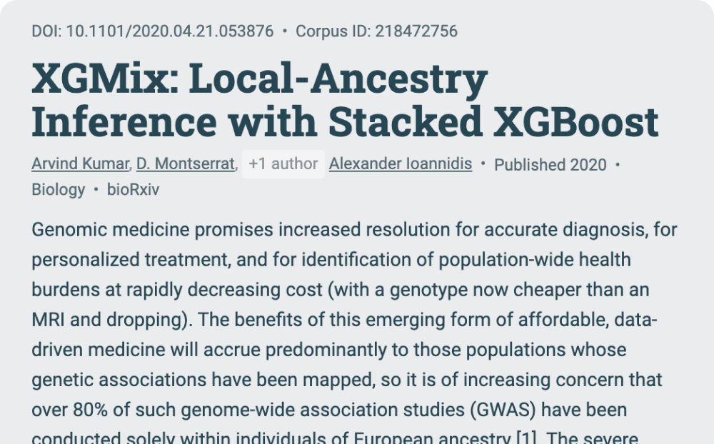Open Arvind Kumar's author page
This screenshot has height=444, width=714.
tap(79, 164)
